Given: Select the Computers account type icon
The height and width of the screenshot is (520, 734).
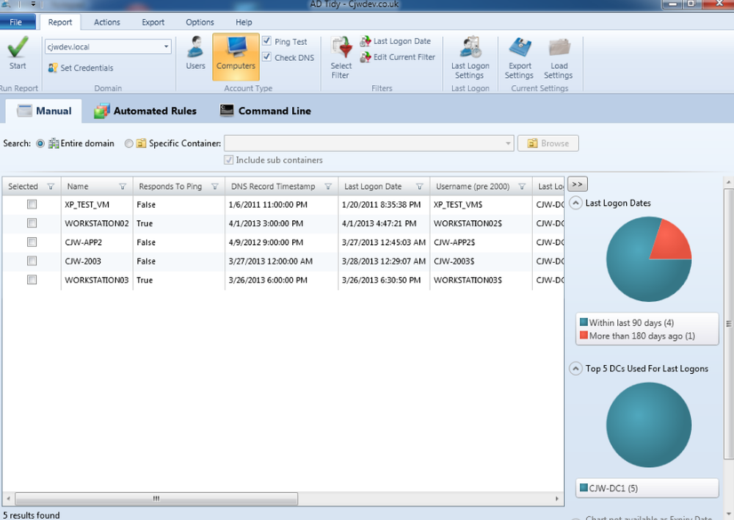Looking at the screenshot, I should [x=235, y=55].
